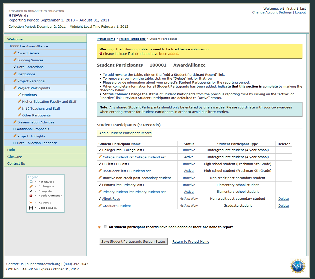The height and width of the screenshot is (279, 315).
Task: Click the NSF logo in the footer
Action: 297,266
